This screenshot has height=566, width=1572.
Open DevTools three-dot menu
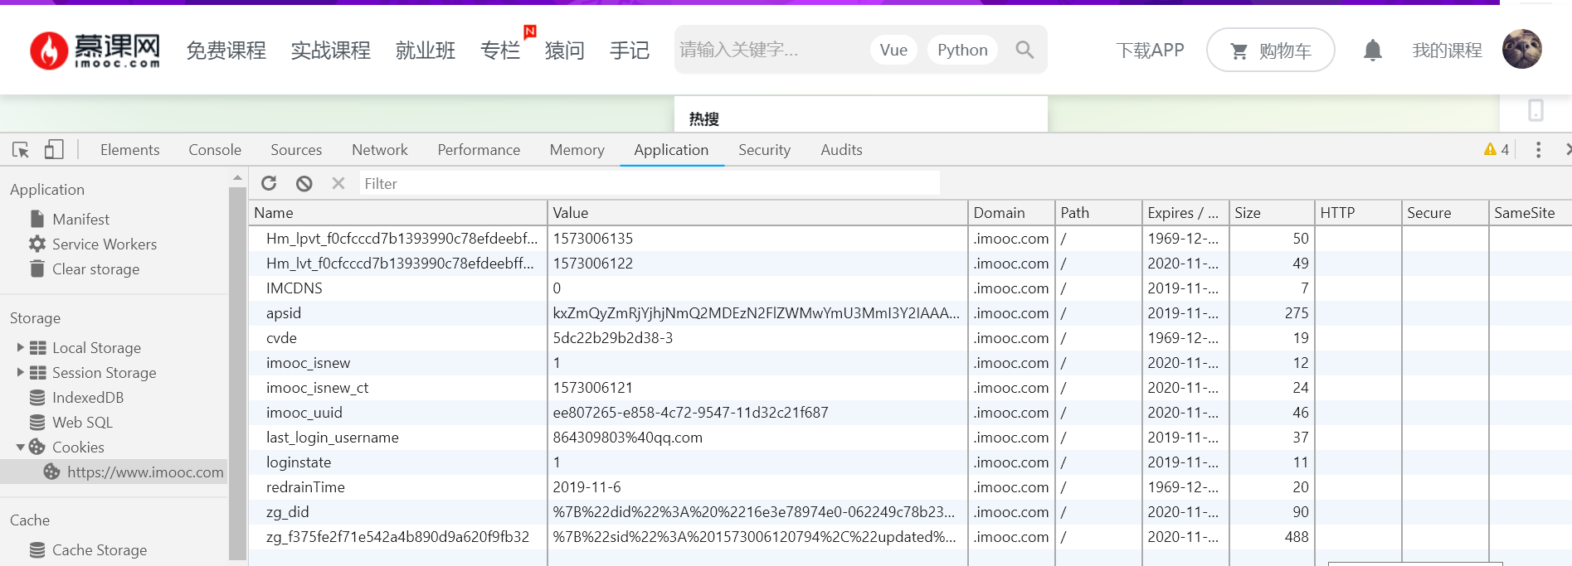point(1538,150)
